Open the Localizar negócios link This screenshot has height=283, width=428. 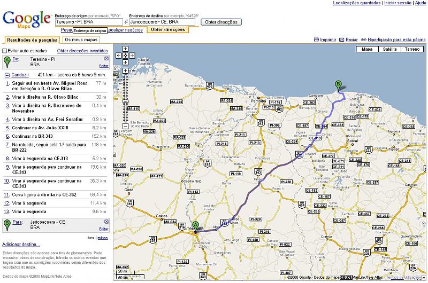(x=125, y=30)
